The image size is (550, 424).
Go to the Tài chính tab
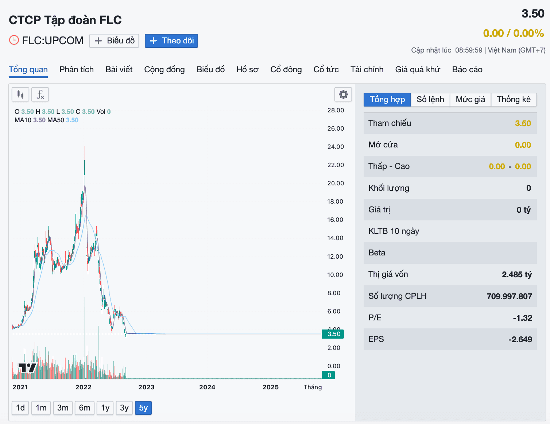tap(367, 69)
